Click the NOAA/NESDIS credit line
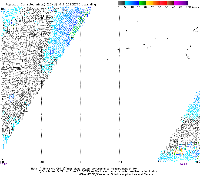 [x=117, y=174]
